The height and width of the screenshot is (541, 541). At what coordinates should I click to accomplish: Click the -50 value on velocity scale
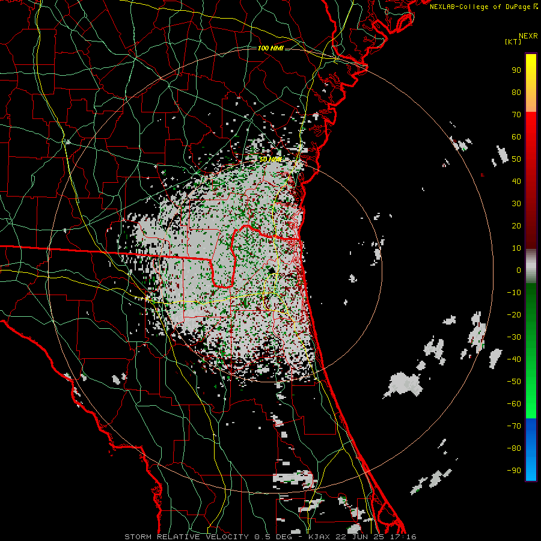click(x=514, y=382)
